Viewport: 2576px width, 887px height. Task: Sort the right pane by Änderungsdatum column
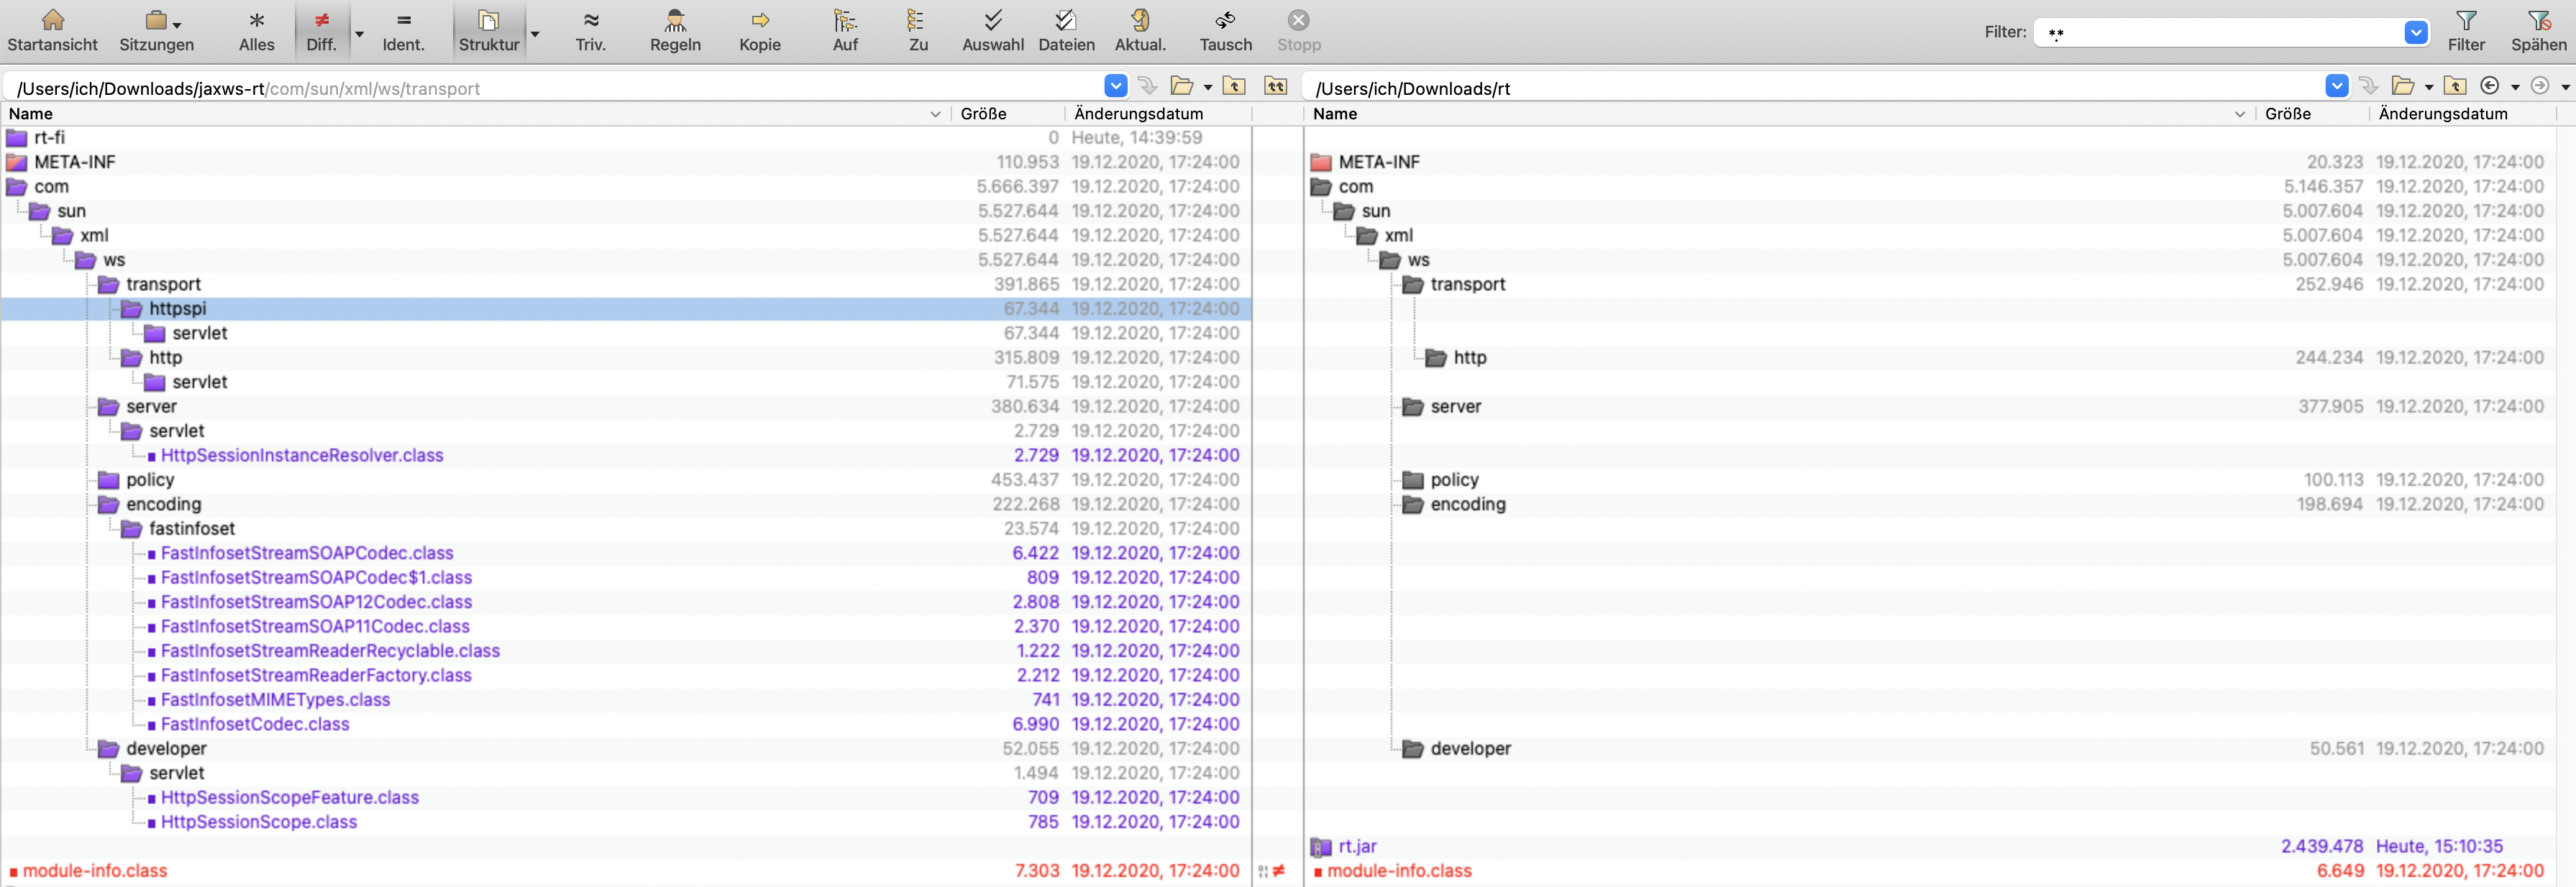pos(2442,114)
